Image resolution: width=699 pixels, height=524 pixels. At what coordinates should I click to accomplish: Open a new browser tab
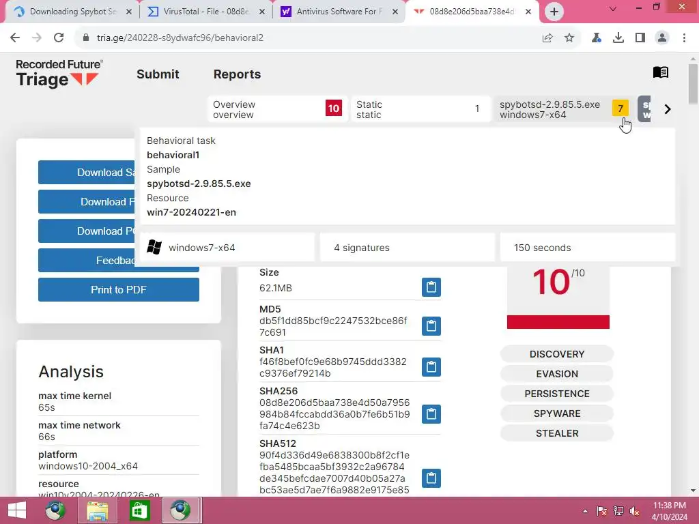pos(554,12)
